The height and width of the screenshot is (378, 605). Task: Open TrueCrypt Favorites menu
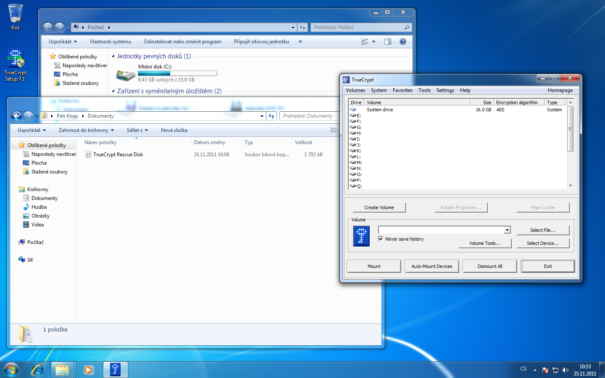(x=402, y=90)
